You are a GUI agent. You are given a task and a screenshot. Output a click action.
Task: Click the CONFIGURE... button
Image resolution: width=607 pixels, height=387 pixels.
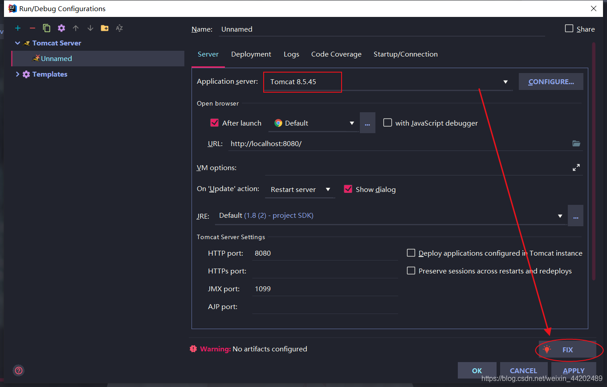551,81
